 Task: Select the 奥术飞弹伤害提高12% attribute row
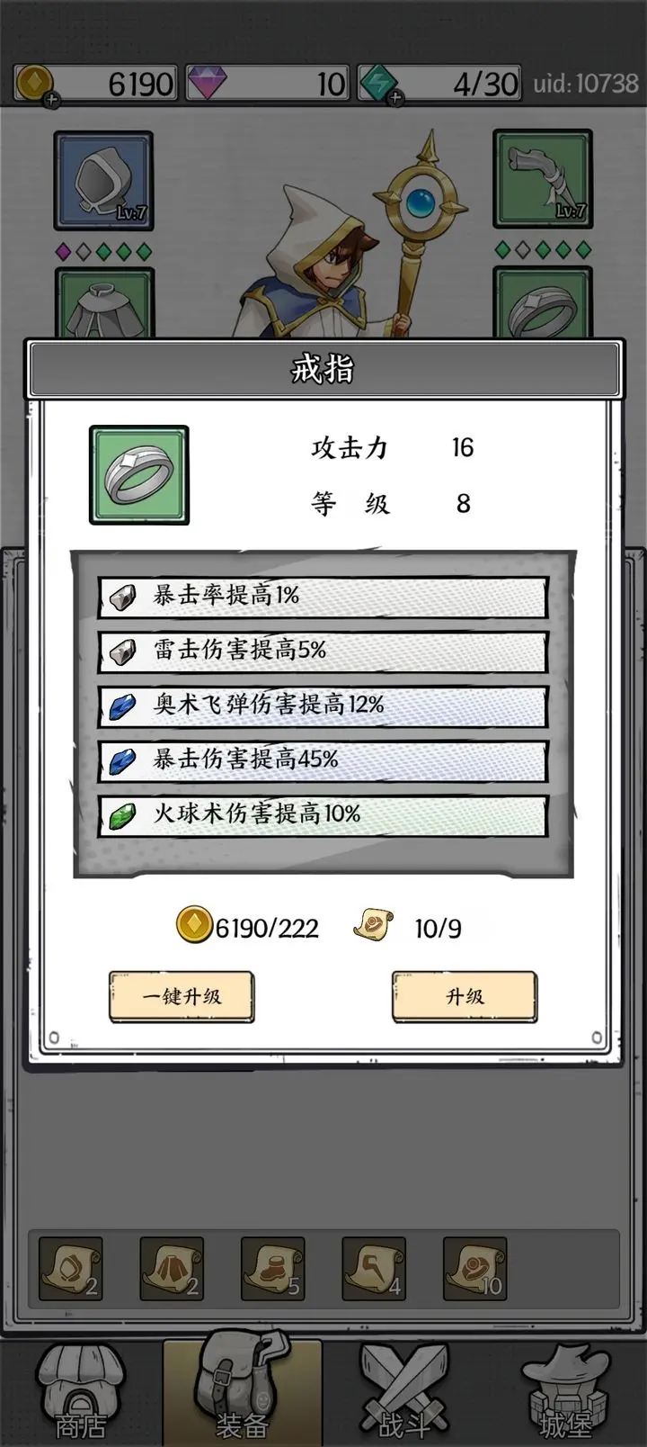[323, 705]
